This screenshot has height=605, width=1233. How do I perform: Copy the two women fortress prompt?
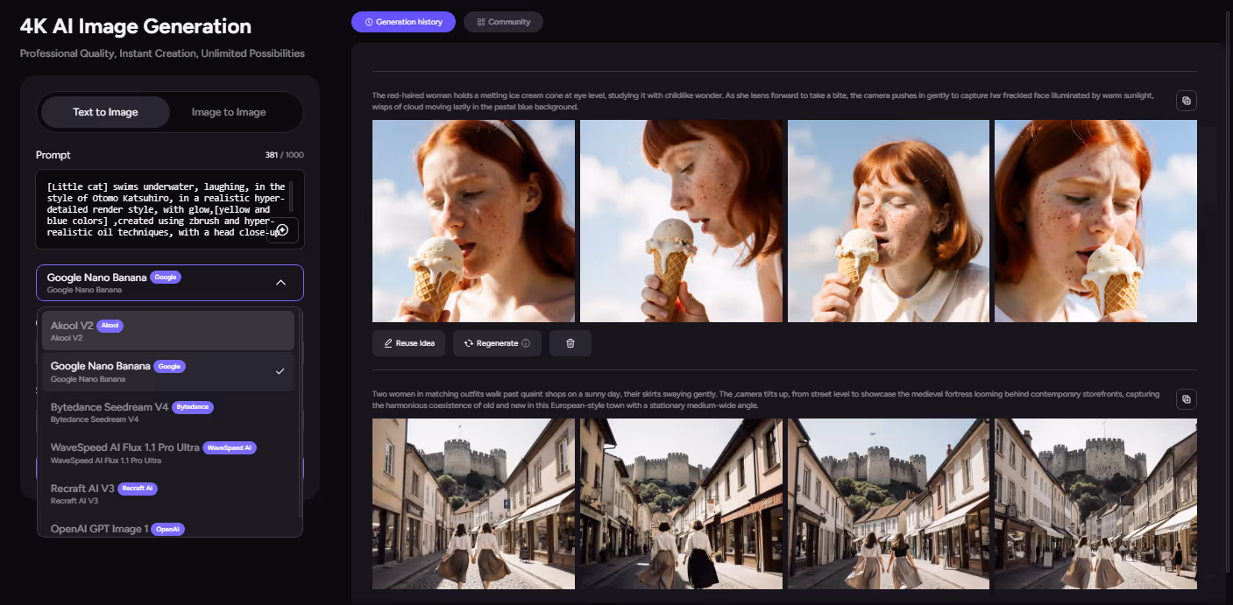coord(1187,399)
